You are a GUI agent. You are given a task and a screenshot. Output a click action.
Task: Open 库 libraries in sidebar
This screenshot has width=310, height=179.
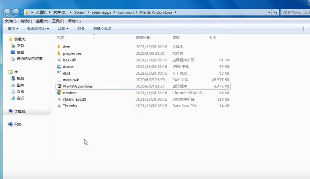(x=13, y=72)
